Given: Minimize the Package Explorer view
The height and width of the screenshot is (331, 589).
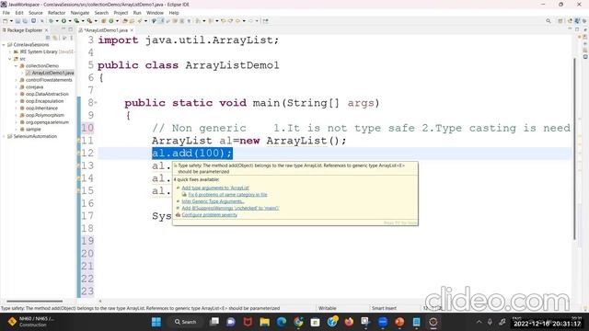Looking at the screenshot, I should tap(64, 29).
